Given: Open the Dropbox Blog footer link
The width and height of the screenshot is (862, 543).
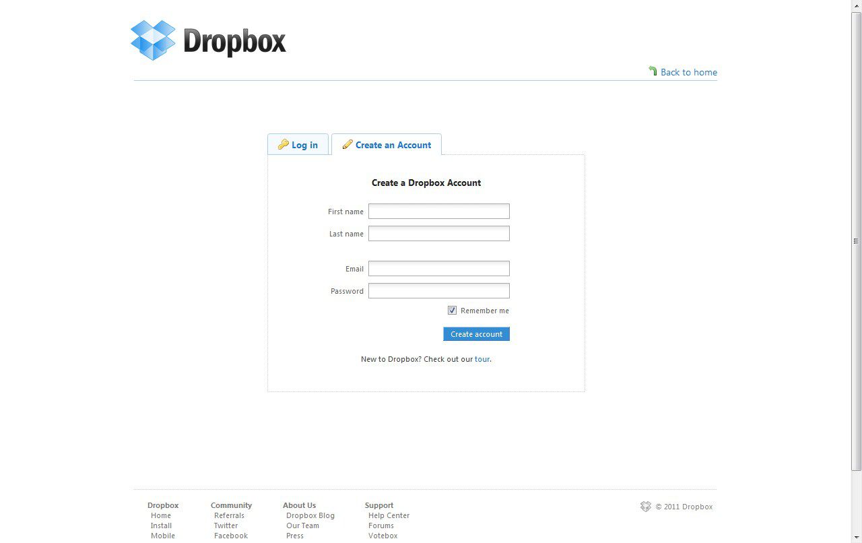Looking at the screenshot, I should coord(310,515).
